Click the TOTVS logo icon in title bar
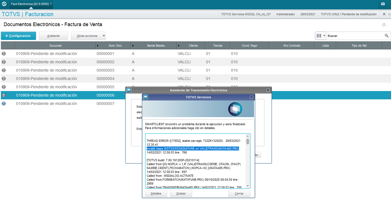This screenshot has width=391, height=204. tap(4, 4)
